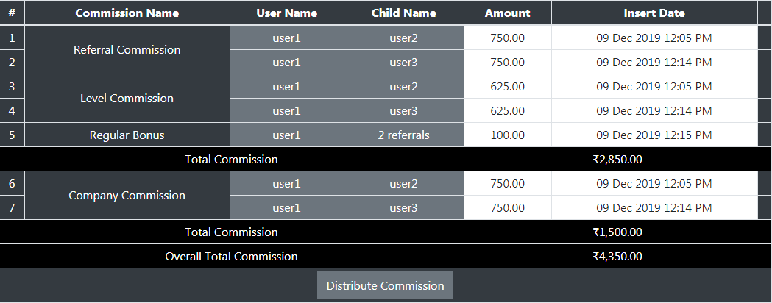Select the Amount column header
Viewport: 772px width, 303px height.
(x=508, y=13)
